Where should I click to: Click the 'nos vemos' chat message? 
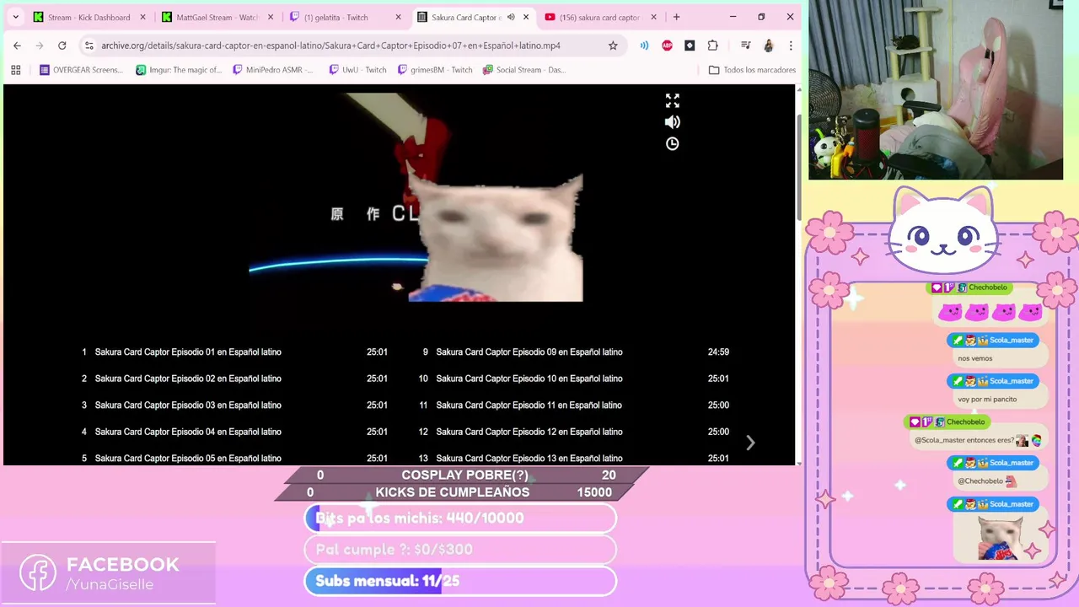click(975, 358)
